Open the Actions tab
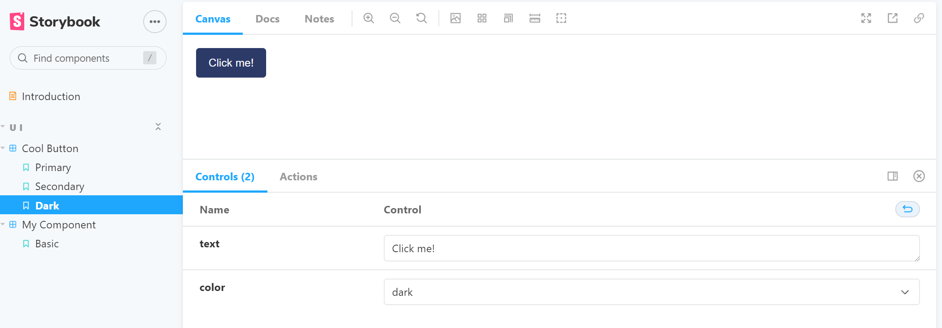942x328 pixels. coord(298,177)
